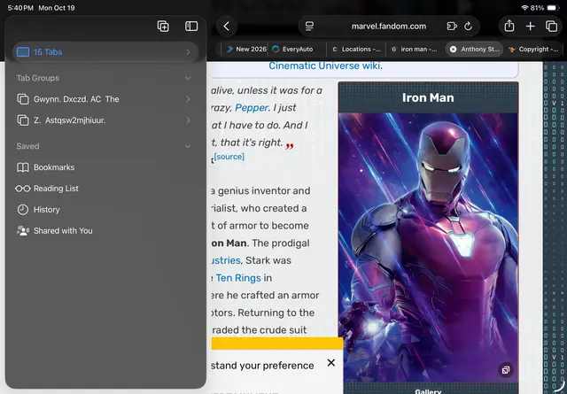The height and width of the screenshot is (394, 567).
Task: Switch to the iron man tab
Action: coord(415,50)
